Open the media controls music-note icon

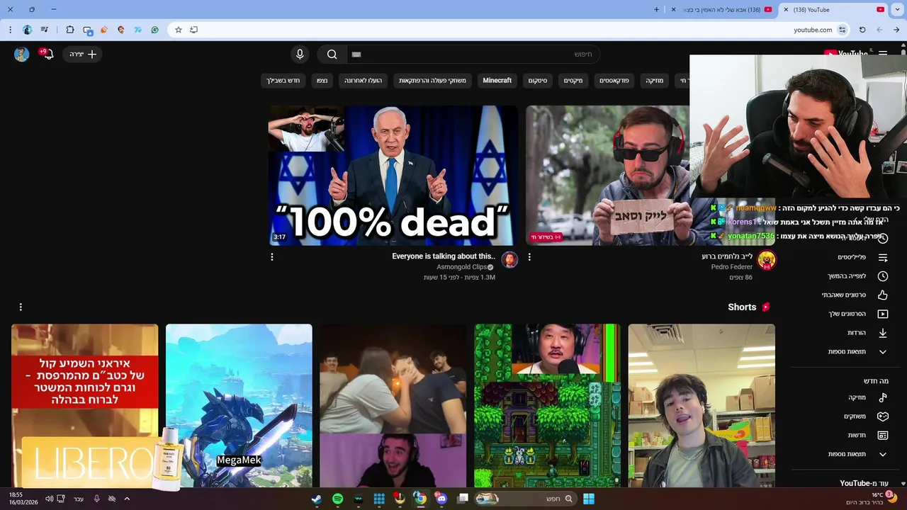tap(45, 30)
